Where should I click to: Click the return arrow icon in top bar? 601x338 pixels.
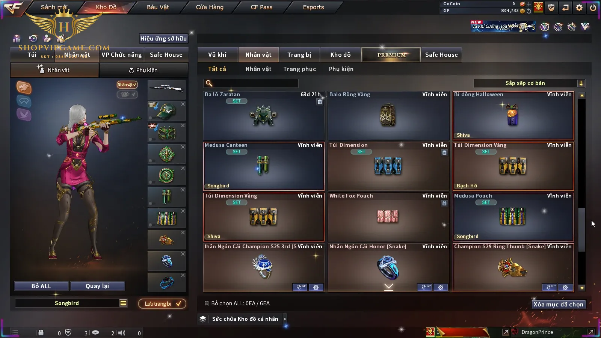(565, 8)
